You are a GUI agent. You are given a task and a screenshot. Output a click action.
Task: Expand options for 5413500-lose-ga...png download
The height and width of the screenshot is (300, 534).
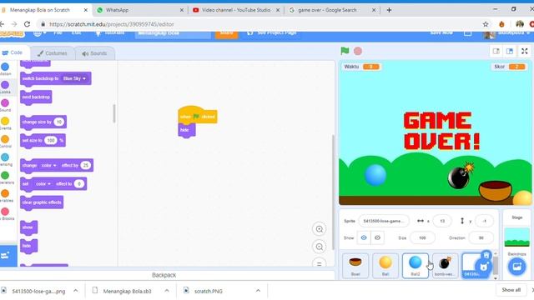coord(76,291)
